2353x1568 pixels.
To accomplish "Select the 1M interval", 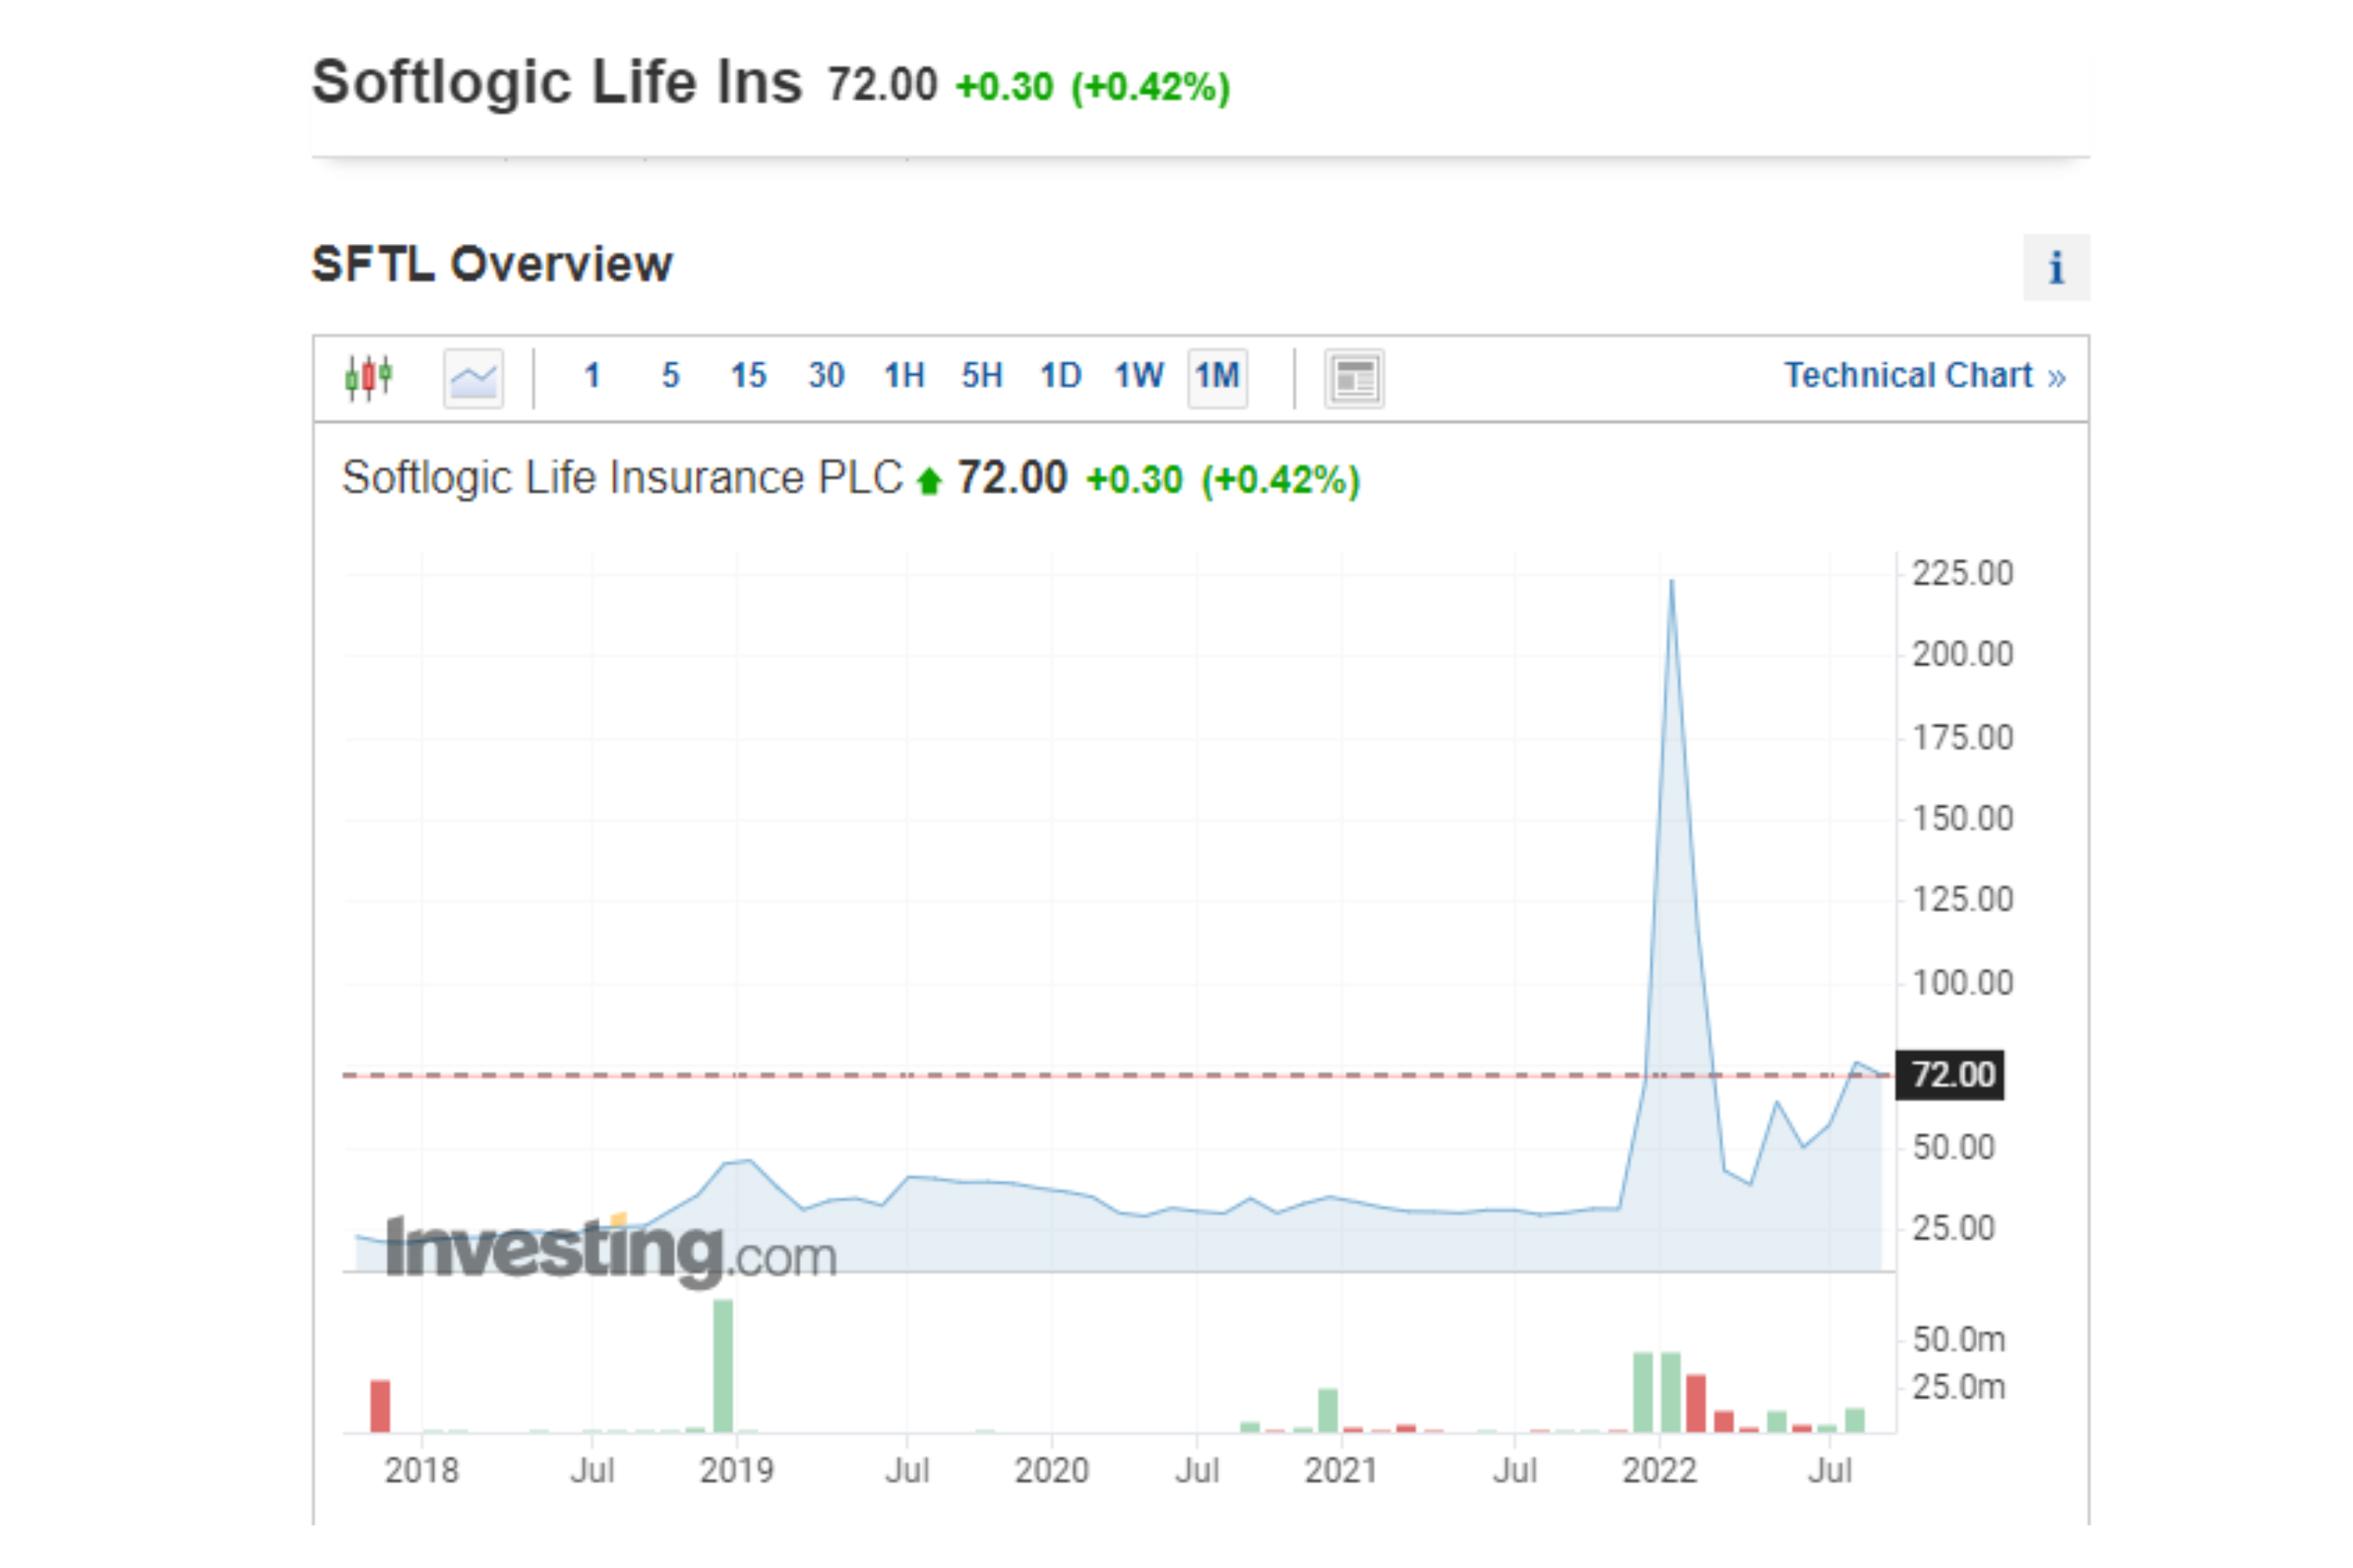I will [1217, 377].
